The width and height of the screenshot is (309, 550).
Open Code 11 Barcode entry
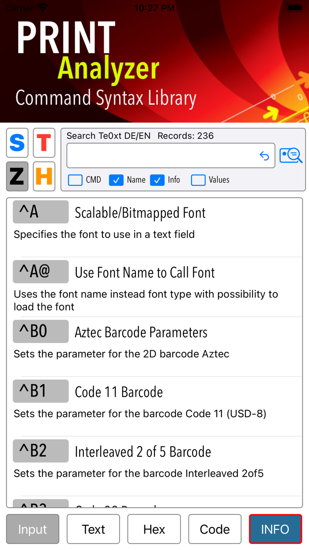pos(119,392)
